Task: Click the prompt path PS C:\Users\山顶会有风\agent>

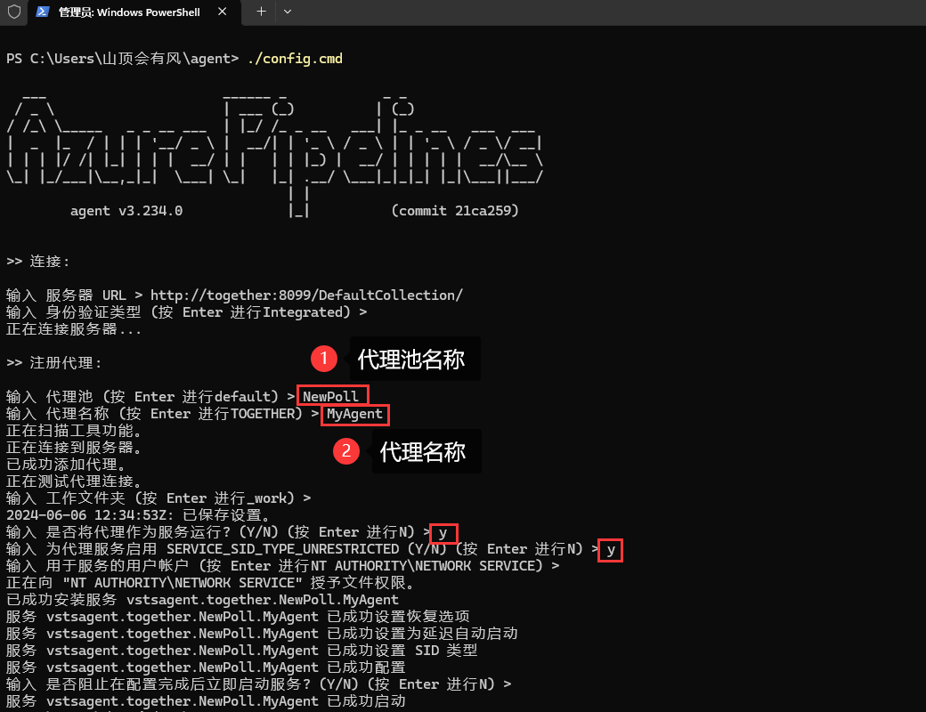Action: [x=122, y=59]
